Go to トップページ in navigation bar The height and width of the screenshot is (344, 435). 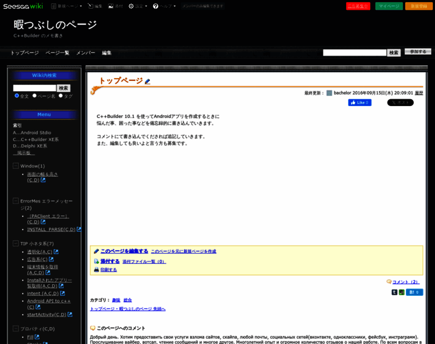tap(25, 53)
